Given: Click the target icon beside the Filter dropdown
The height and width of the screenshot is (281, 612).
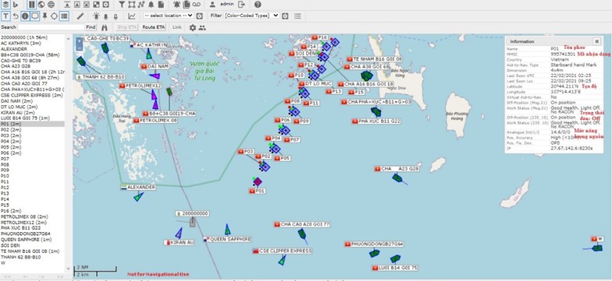Looking at the screenshot, I should pyautogui.click(x=285, y=16).
